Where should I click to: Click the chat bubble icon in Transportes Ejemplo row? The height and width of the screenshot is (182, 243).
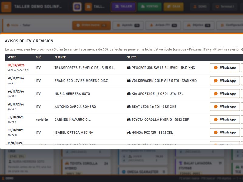pyautogui.click(x=216, y=68)
